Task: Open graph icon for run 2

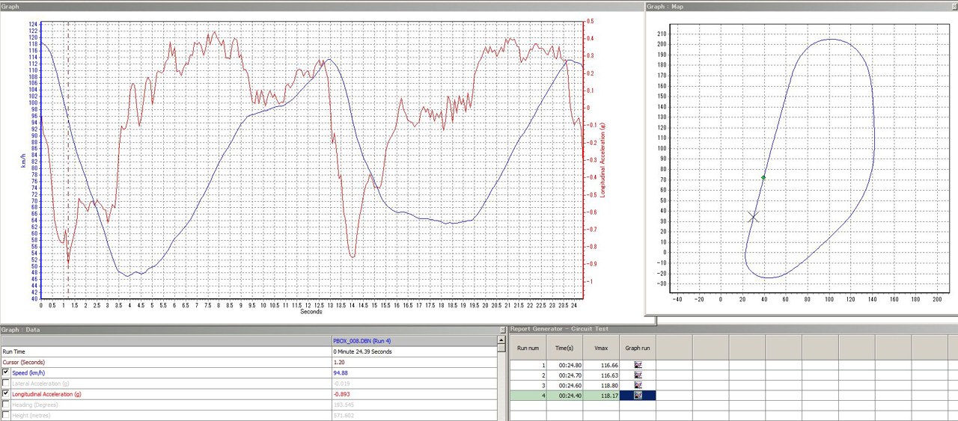Action: [638, 375]
